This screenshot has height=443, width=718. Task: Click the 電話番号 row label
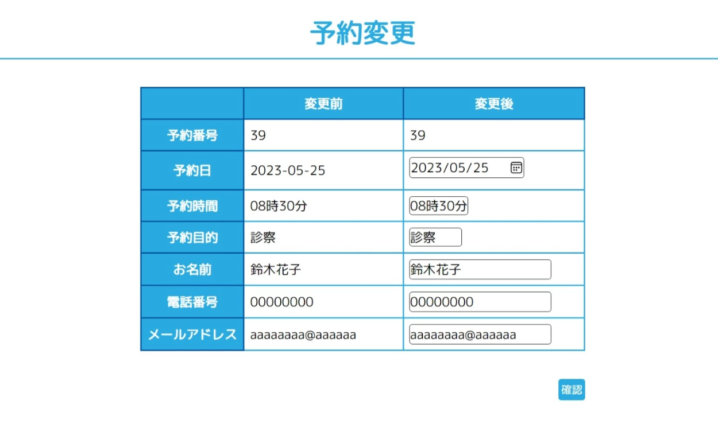(x=192, y=302)
